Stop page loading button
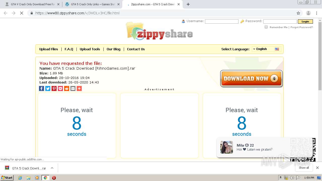The image size is (322, 181). (22, 13)
